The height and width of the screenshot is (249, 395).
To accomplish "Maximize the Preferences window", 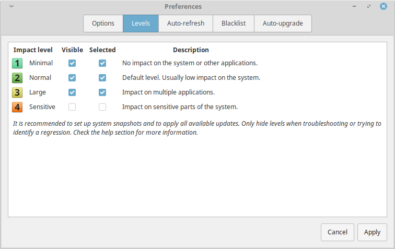I will pyautogui.click(x=369, y=7).
